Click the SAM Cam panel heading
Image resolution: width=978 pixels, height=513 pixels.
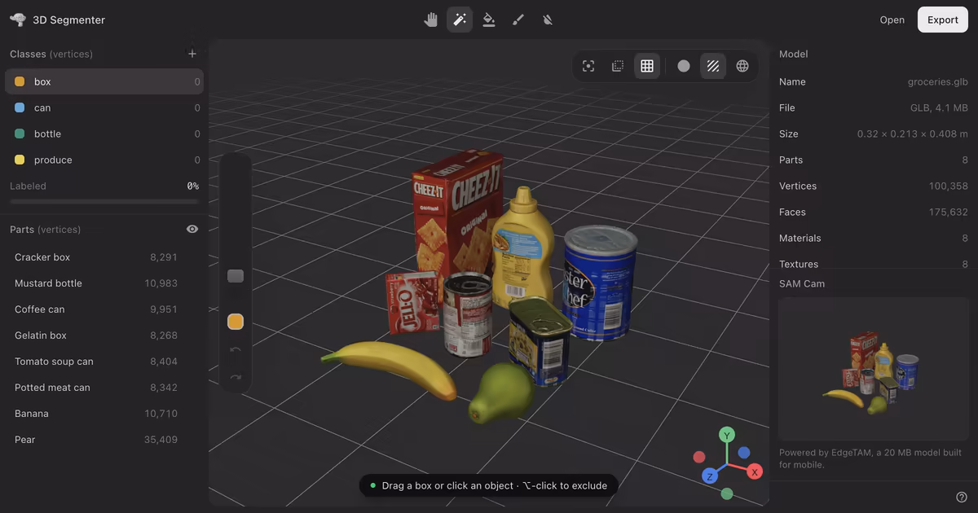click(802, 283)
